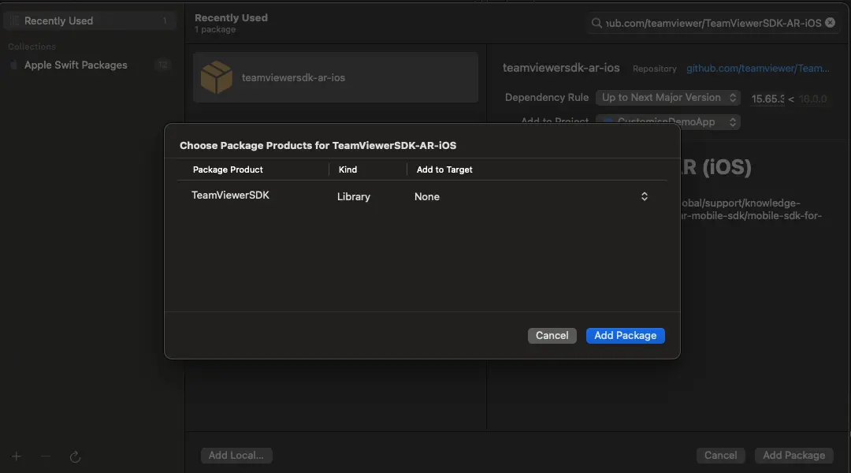The width and height of the screenshot is (851, 473).
Task: Click the Add Local... button
Action: 236,456
